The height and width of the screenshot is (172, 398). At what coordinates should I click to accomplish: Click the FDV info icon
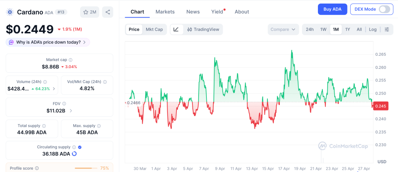64,104
